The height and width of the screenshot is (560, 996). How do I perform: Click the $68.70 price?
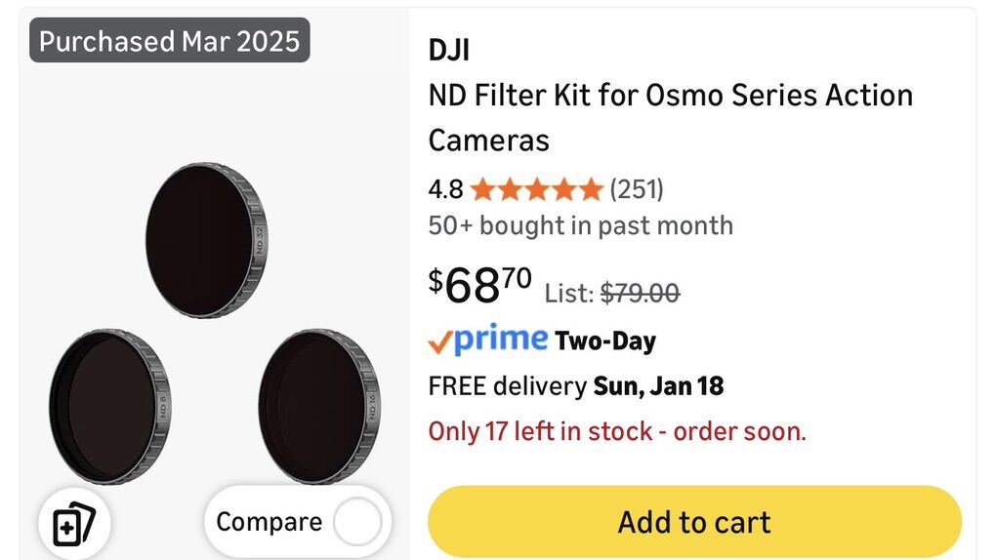point(480,284)
